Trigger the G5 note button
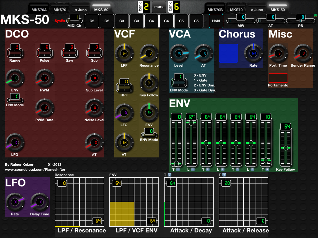The width and height of the screenshot is (318, 238). click(x=196, y=21)
